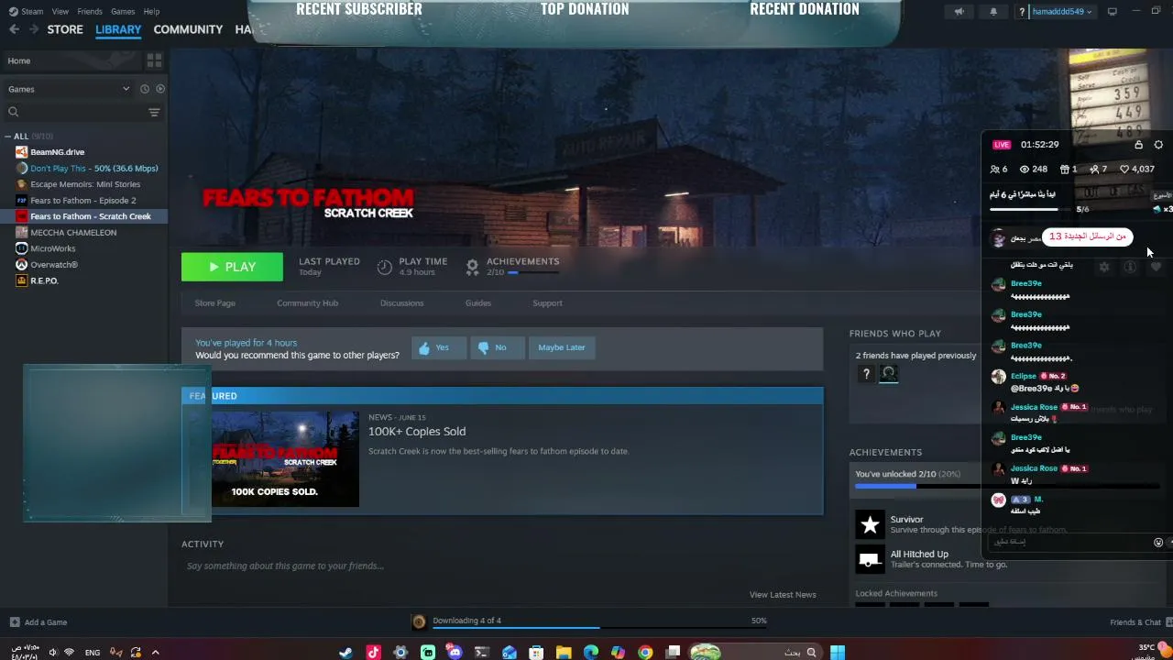Click the lock icon in the live overlay
Image resolution: width=1173 pixels, height=660 pixels.
coord(1138,145)
